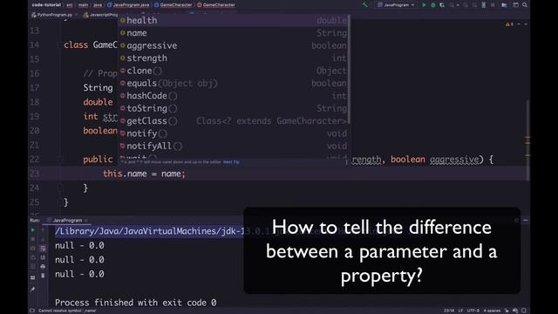Viewport: 558px width, 314px height.
Task: Click the inspections profile icon in status bar
Action: (515, 311)
